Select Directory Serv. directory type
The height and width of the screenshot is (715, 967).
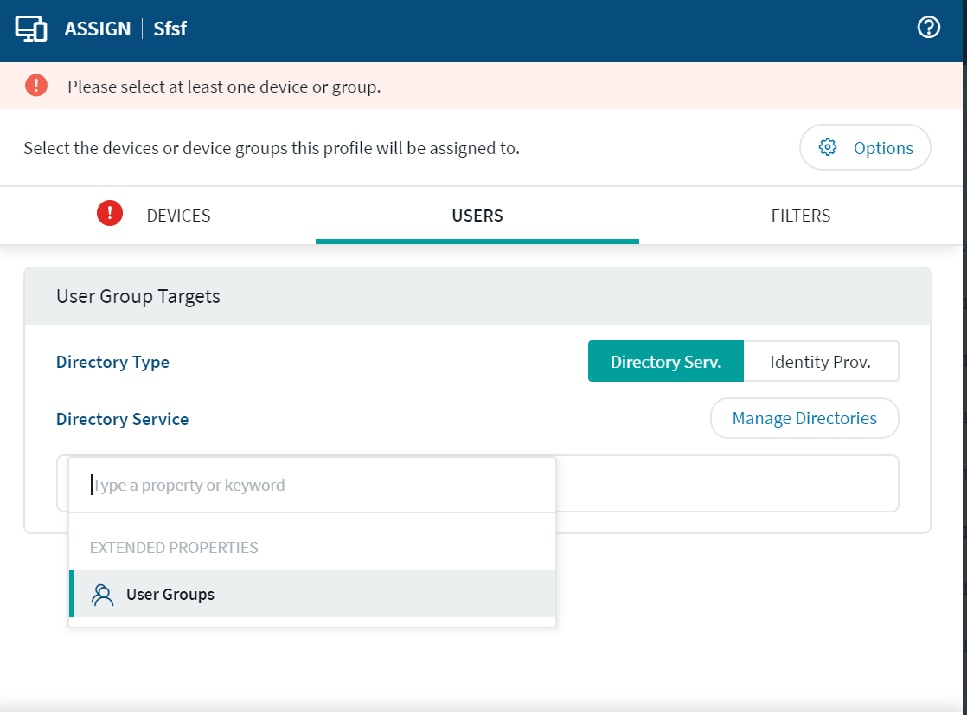[x=665, y=362]
